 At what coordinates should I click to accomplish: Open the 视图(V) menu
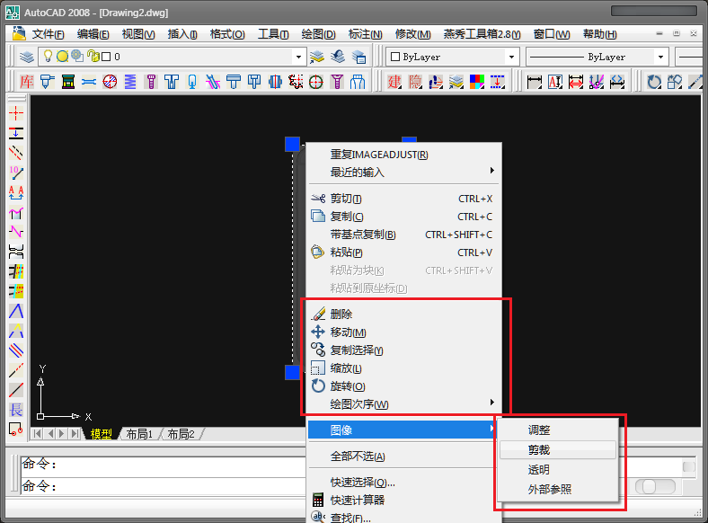click(138, 34)
